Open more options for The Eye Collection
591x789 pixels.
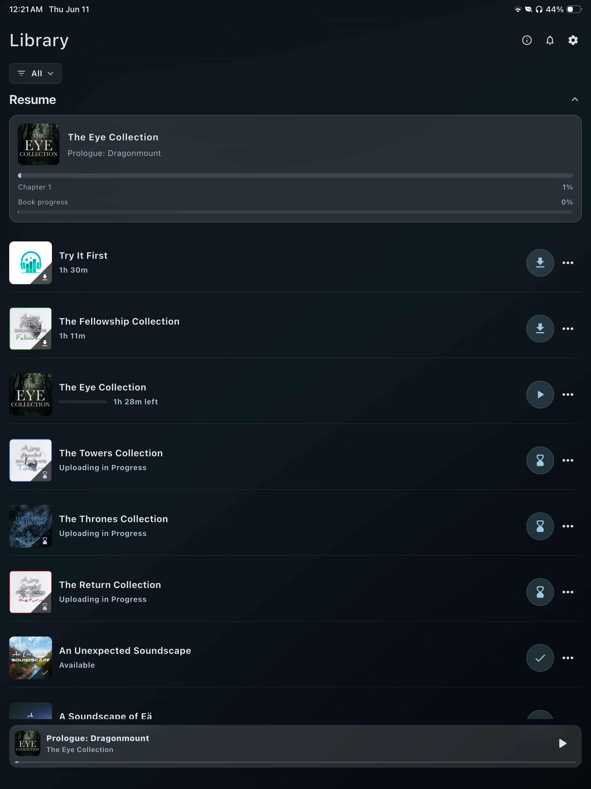point(568,394)
